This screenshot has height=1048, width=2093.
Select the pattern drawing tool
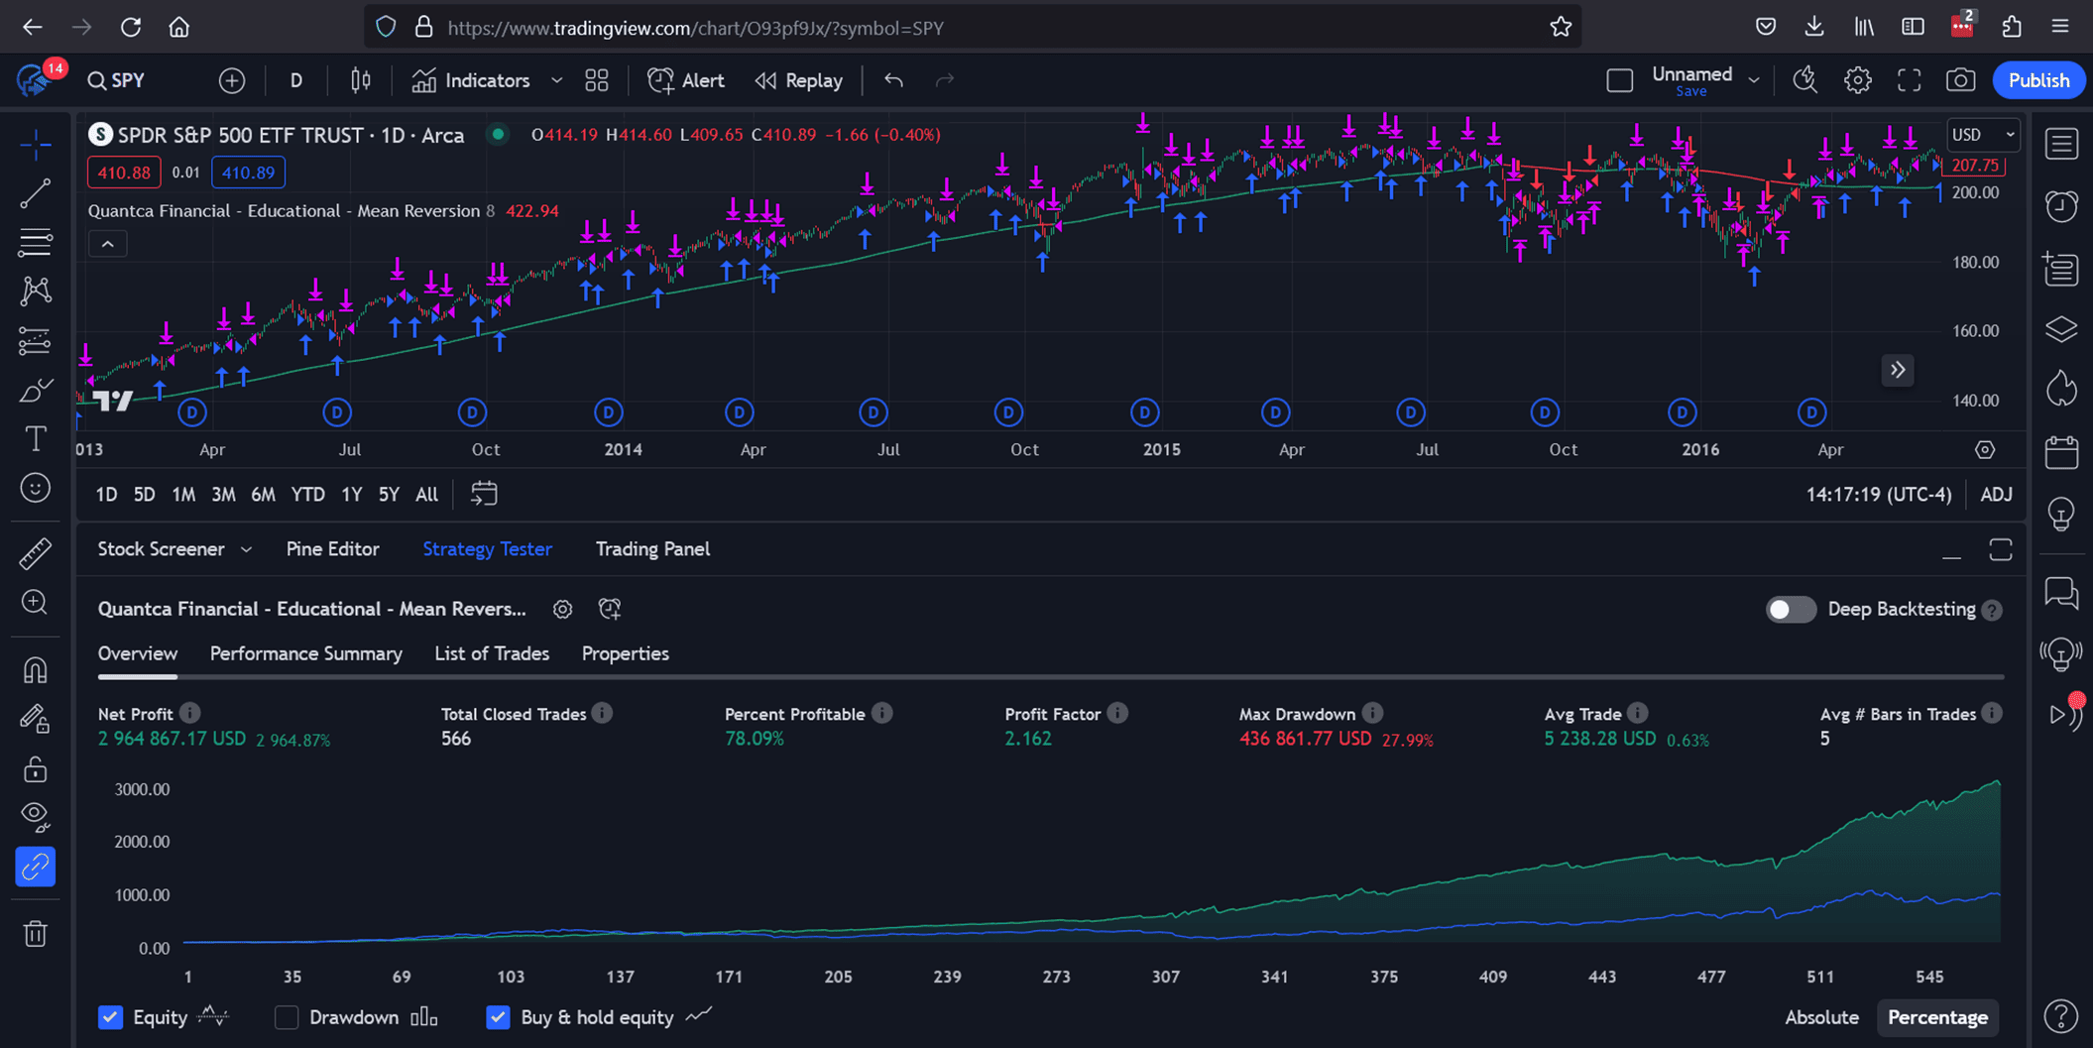(x=36, y=291)
